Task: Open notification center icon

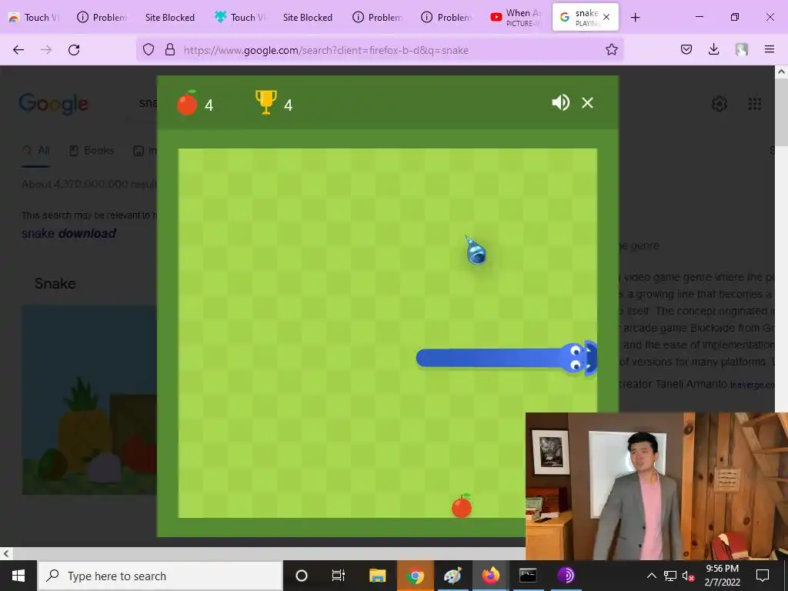Action: pos(763,576)
